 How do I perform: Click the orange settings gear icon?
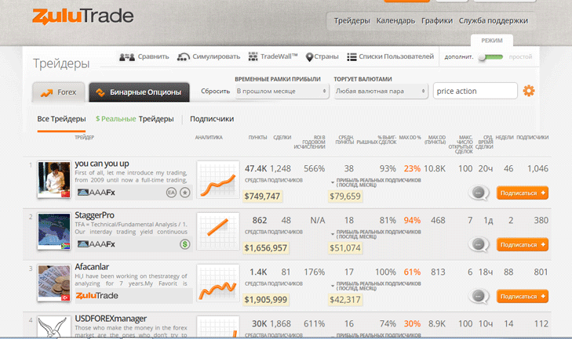[529, 91]
